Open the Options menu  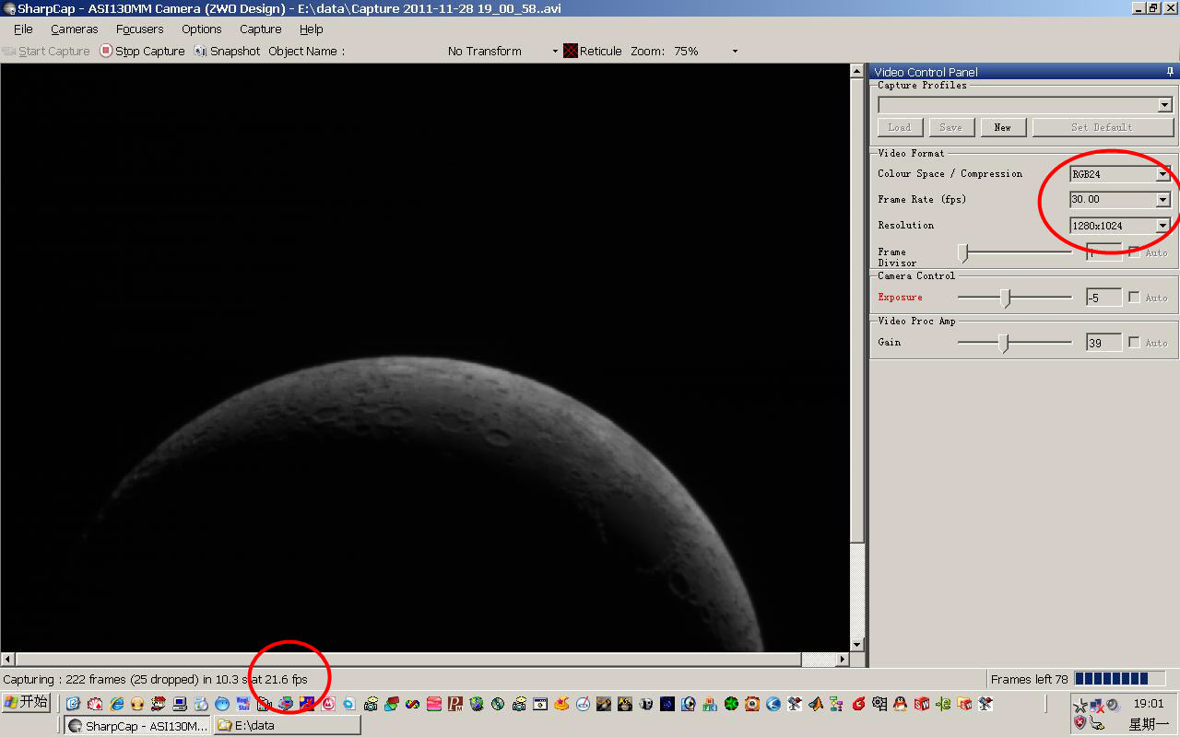(202, 29)
